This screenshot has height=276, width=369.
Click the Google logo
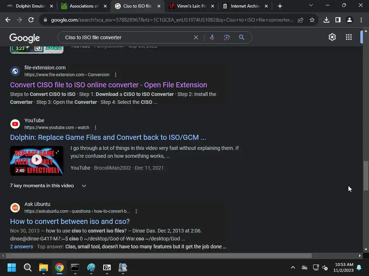[x=25, y=38]
